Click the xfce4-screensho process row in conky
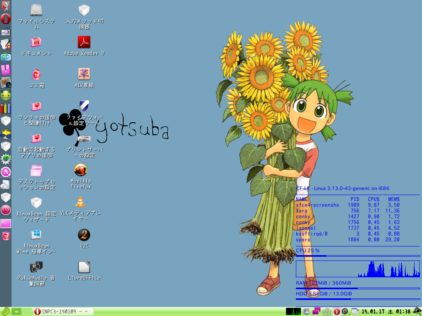This screenshot has height=316, width=422. point(348,205)
